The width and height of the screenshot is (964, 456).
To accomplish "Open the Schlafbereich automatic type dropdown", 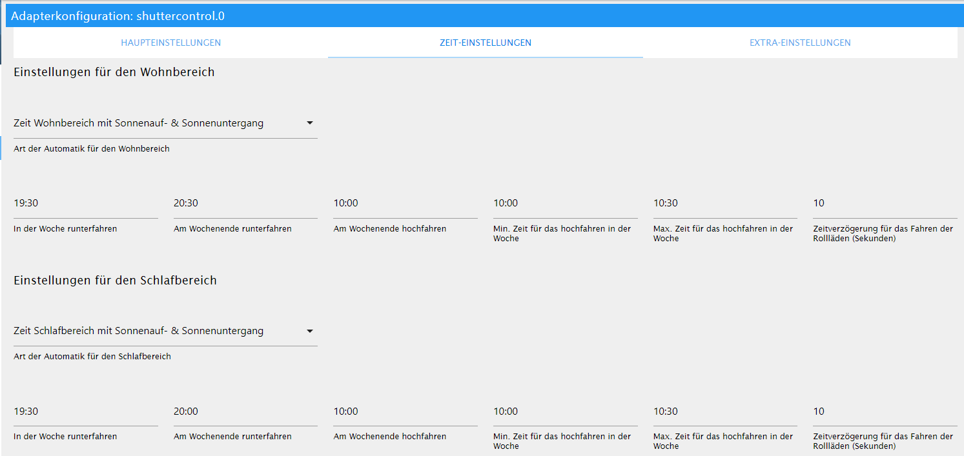I will pyautogui.click(x=165, y=331).
